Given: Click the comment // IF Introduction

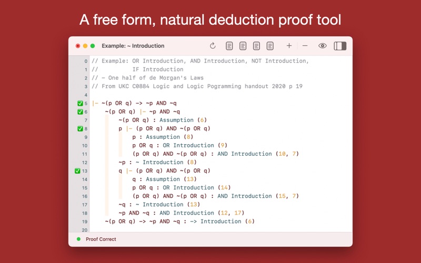Looking at the screenshot, I should click(137, 69).
